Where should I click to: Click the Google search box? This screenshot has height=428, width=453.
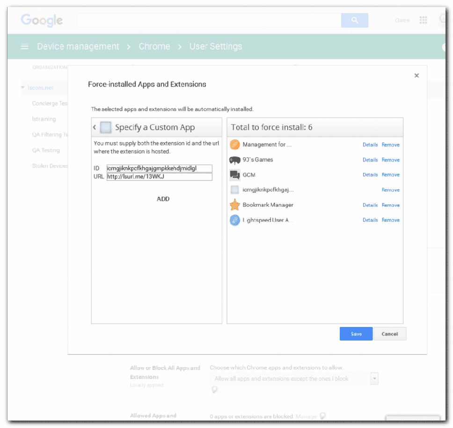pos(209,20)
